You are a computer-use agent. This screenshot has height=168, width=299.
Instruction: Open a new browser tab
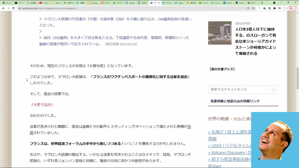pyautogui.click(x=262, y=3)
